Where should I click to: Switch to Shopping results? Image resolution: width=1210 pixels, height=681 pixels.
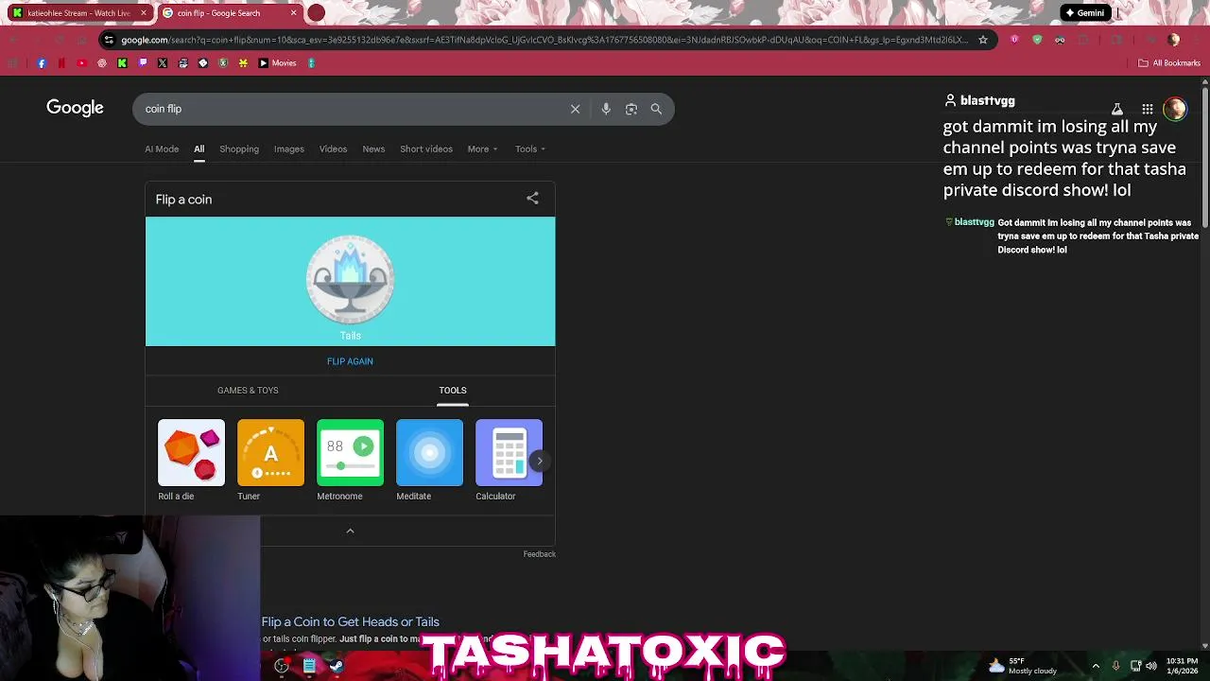click(x=239, y=149)
